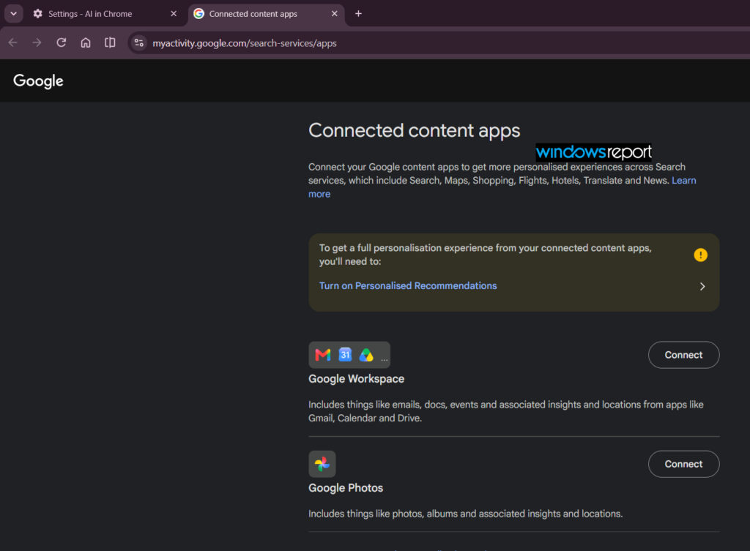The image size is (750, 551).
Task: Reload the page with the refresh icon
Action: point(62,43)
